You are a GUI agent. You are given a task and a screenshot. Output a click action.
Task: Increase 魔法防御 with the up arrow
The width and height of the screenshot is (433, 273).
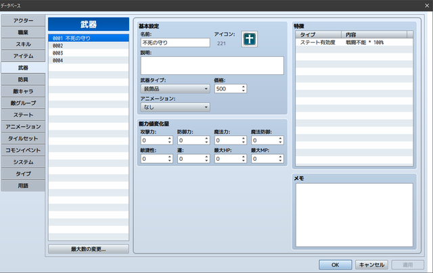[x=280, y=138]
